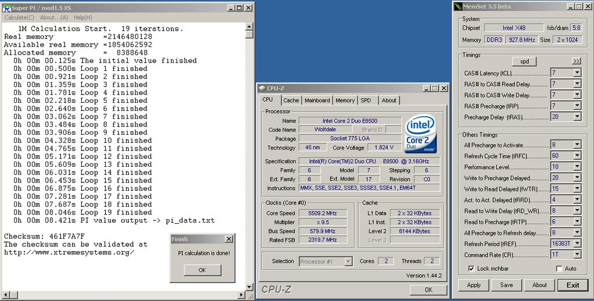Click the Chipset Intel X48 field in MemSet
The width and height of the screenshot is (594, 301).
coord(513,28)
